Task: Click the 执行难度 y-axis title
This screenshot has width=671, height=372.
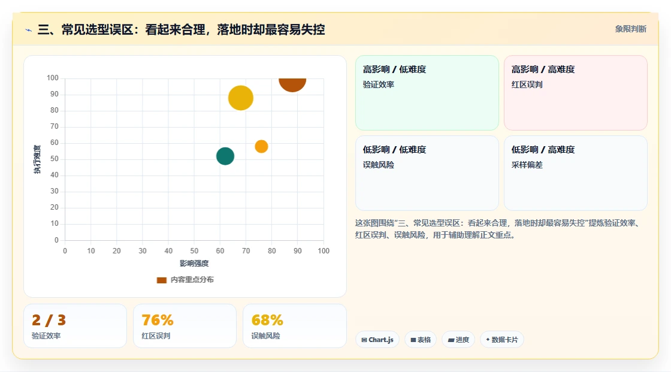Action: (x=37, y=159)
